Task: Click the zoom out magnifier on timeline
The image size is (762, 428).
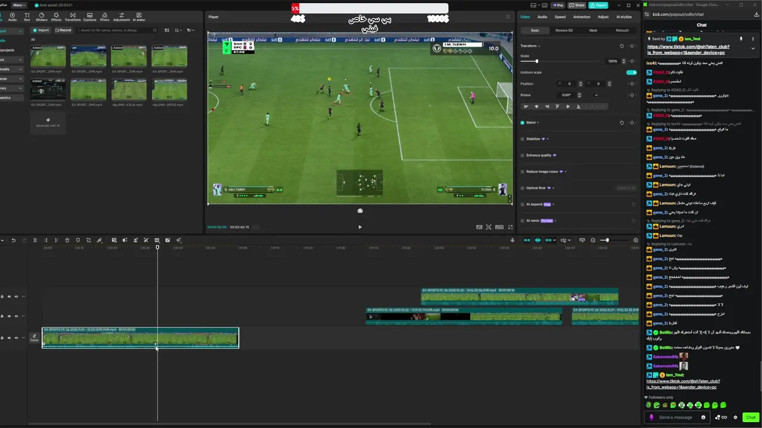Action: pyautogui.click(x=593, y=240)
